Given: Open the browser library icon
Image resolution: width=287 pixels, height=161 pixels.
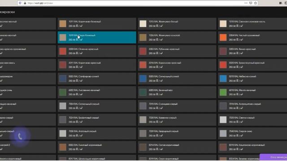Looking at the screenshot, I should pos(281,3).
